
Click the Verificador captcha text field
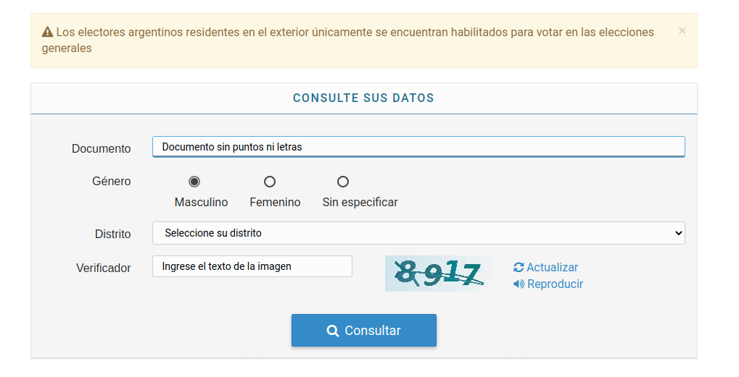coord(252,266)
